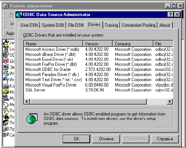Image resolution: width=186 pixels, height=148 pixels.
Task: Click the Java icon in the Control Panel list
Action: [6, 42]
